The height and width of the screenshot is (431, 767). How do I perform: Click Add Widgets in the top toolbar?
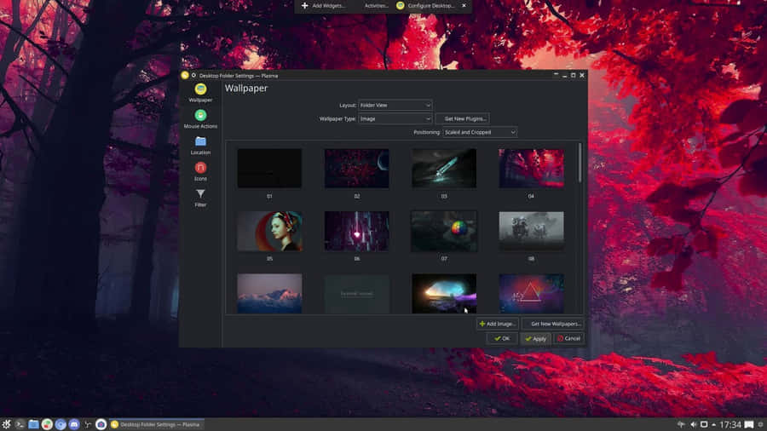324,6
